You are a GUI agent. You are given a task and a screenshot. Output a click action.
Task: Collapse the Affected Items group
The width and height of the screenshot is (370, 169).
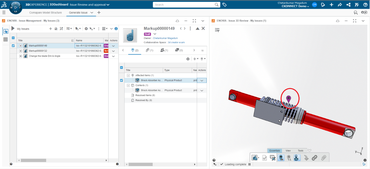(128, 75)
